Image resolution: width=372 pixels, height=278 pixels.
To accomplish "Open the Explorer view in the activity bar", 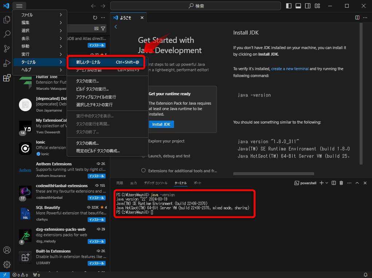I will (7, 19).
